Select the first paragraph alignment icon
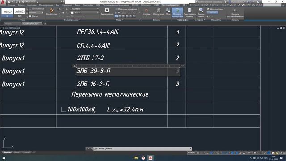This screenshot has height=161, width=286. click(x=116, y=16)
